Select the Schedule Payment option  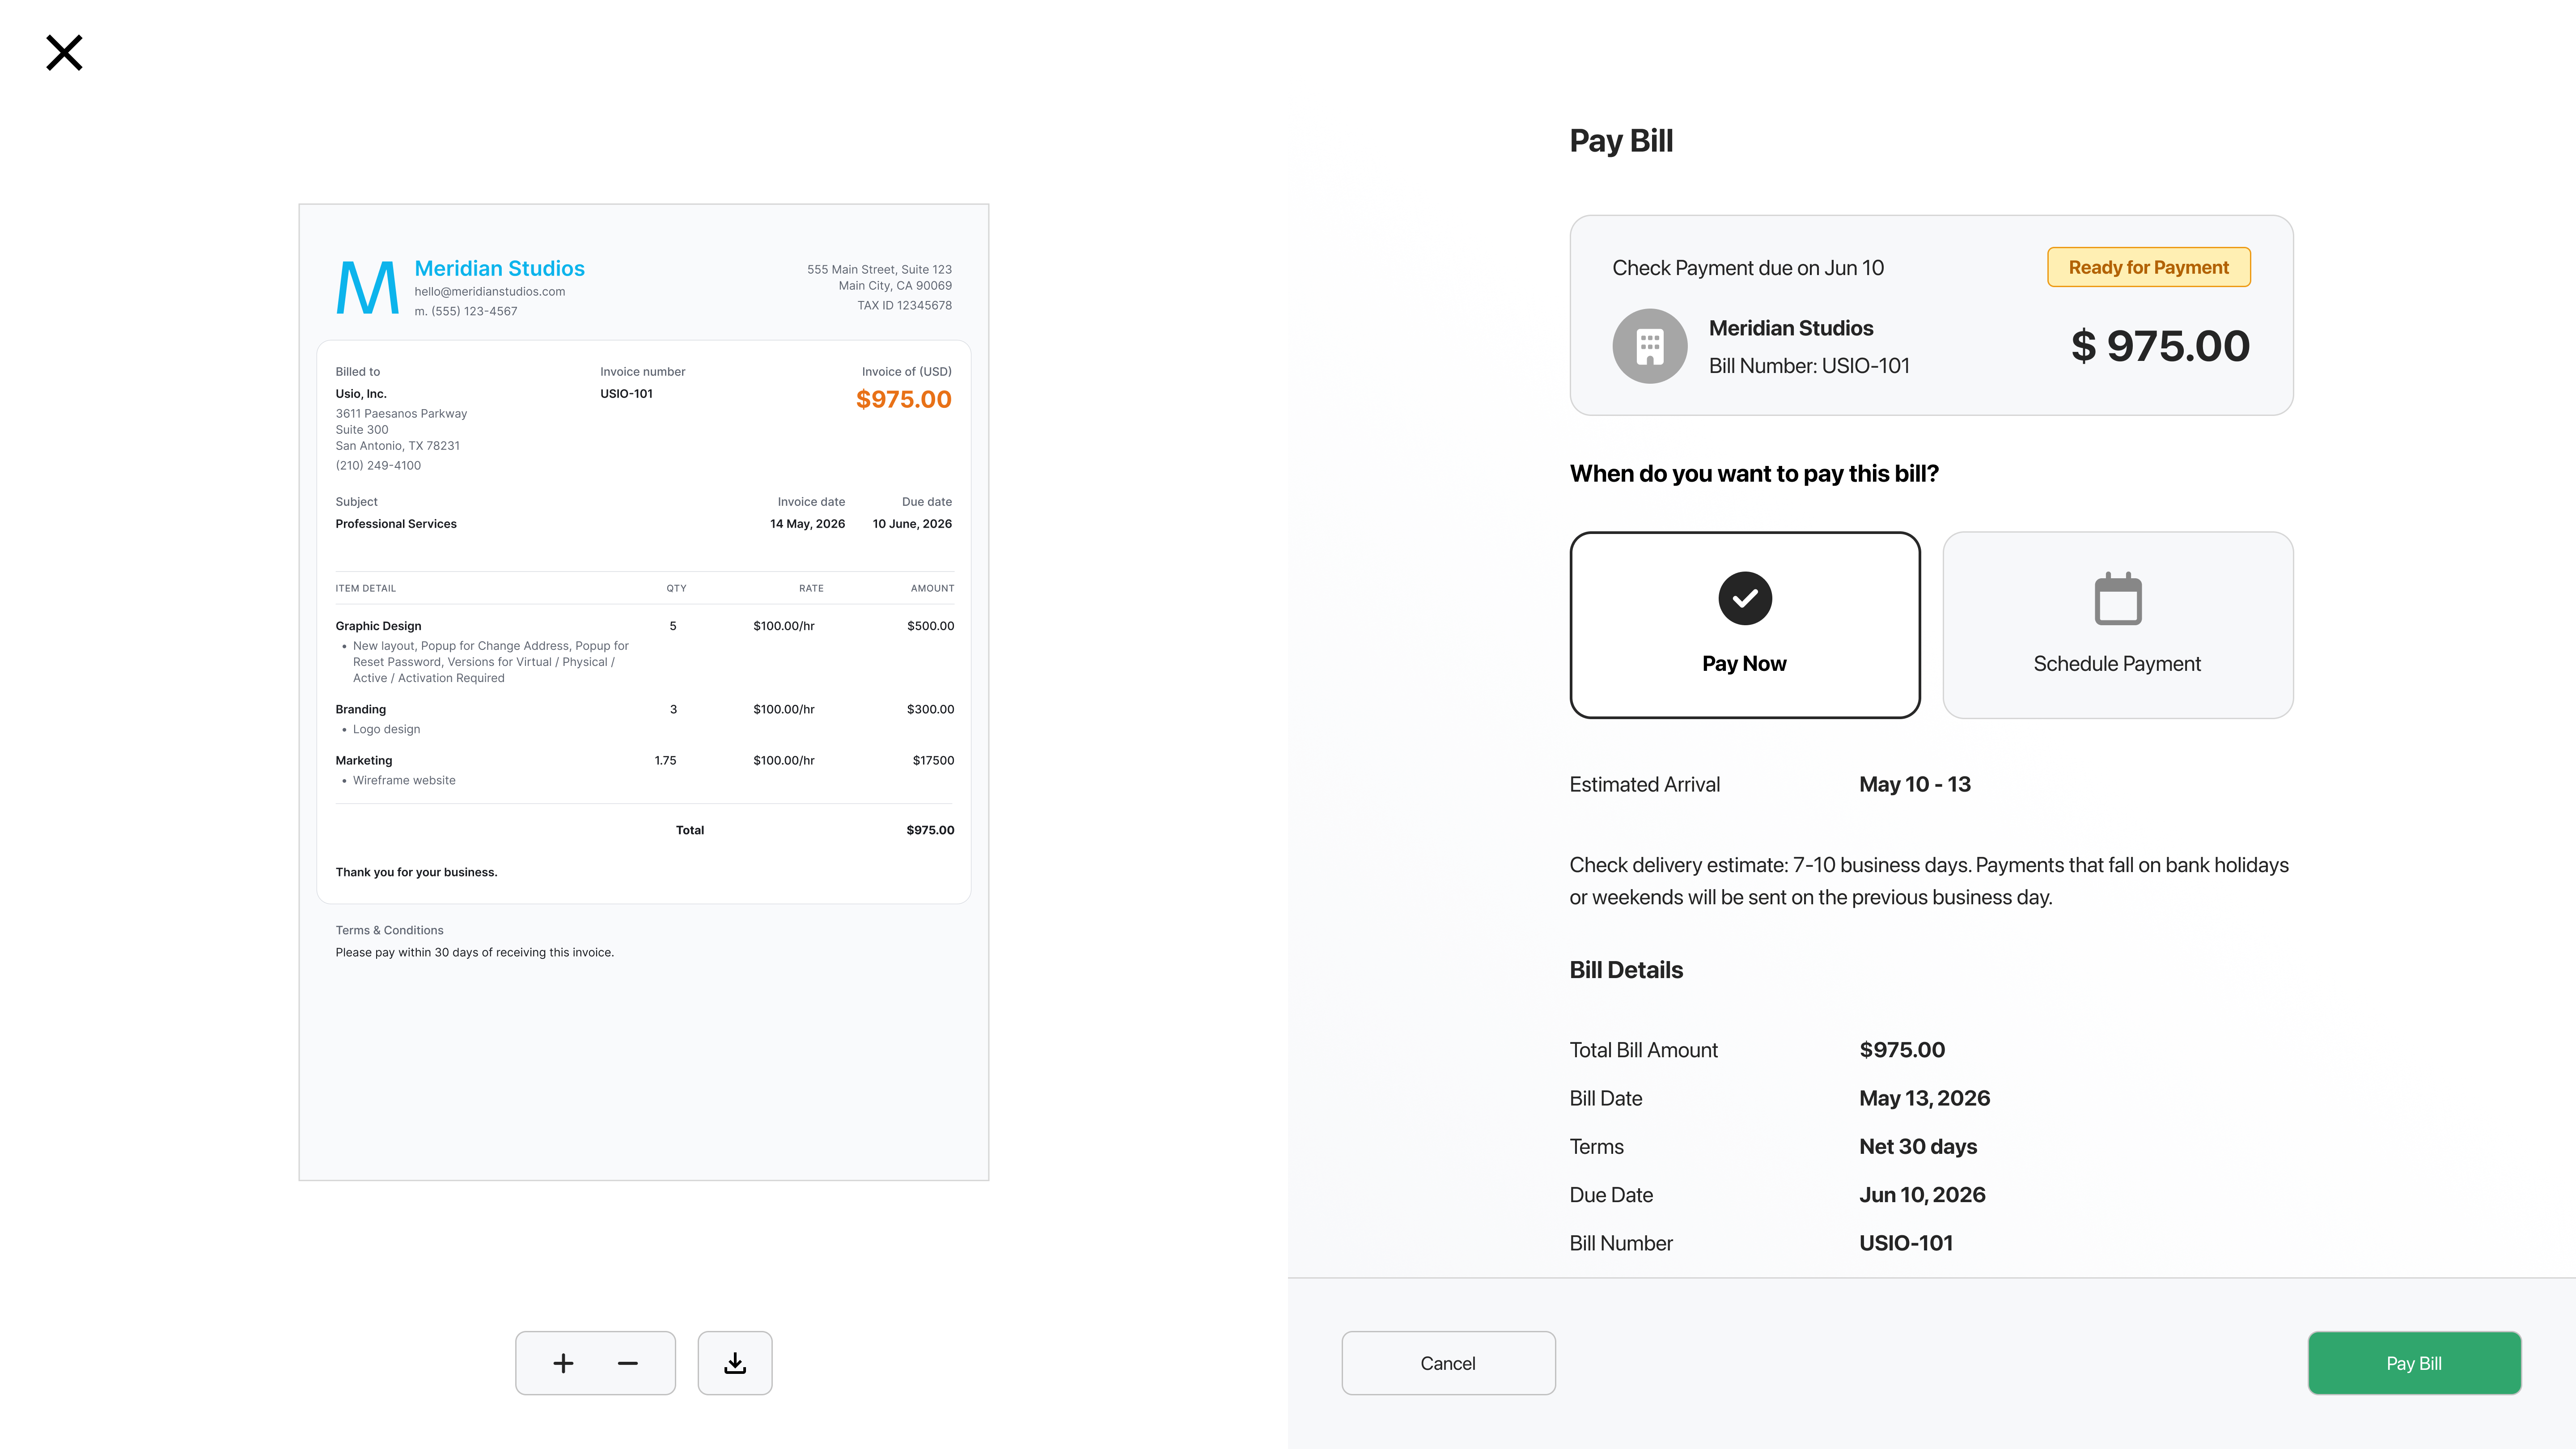pos(2118,625)
